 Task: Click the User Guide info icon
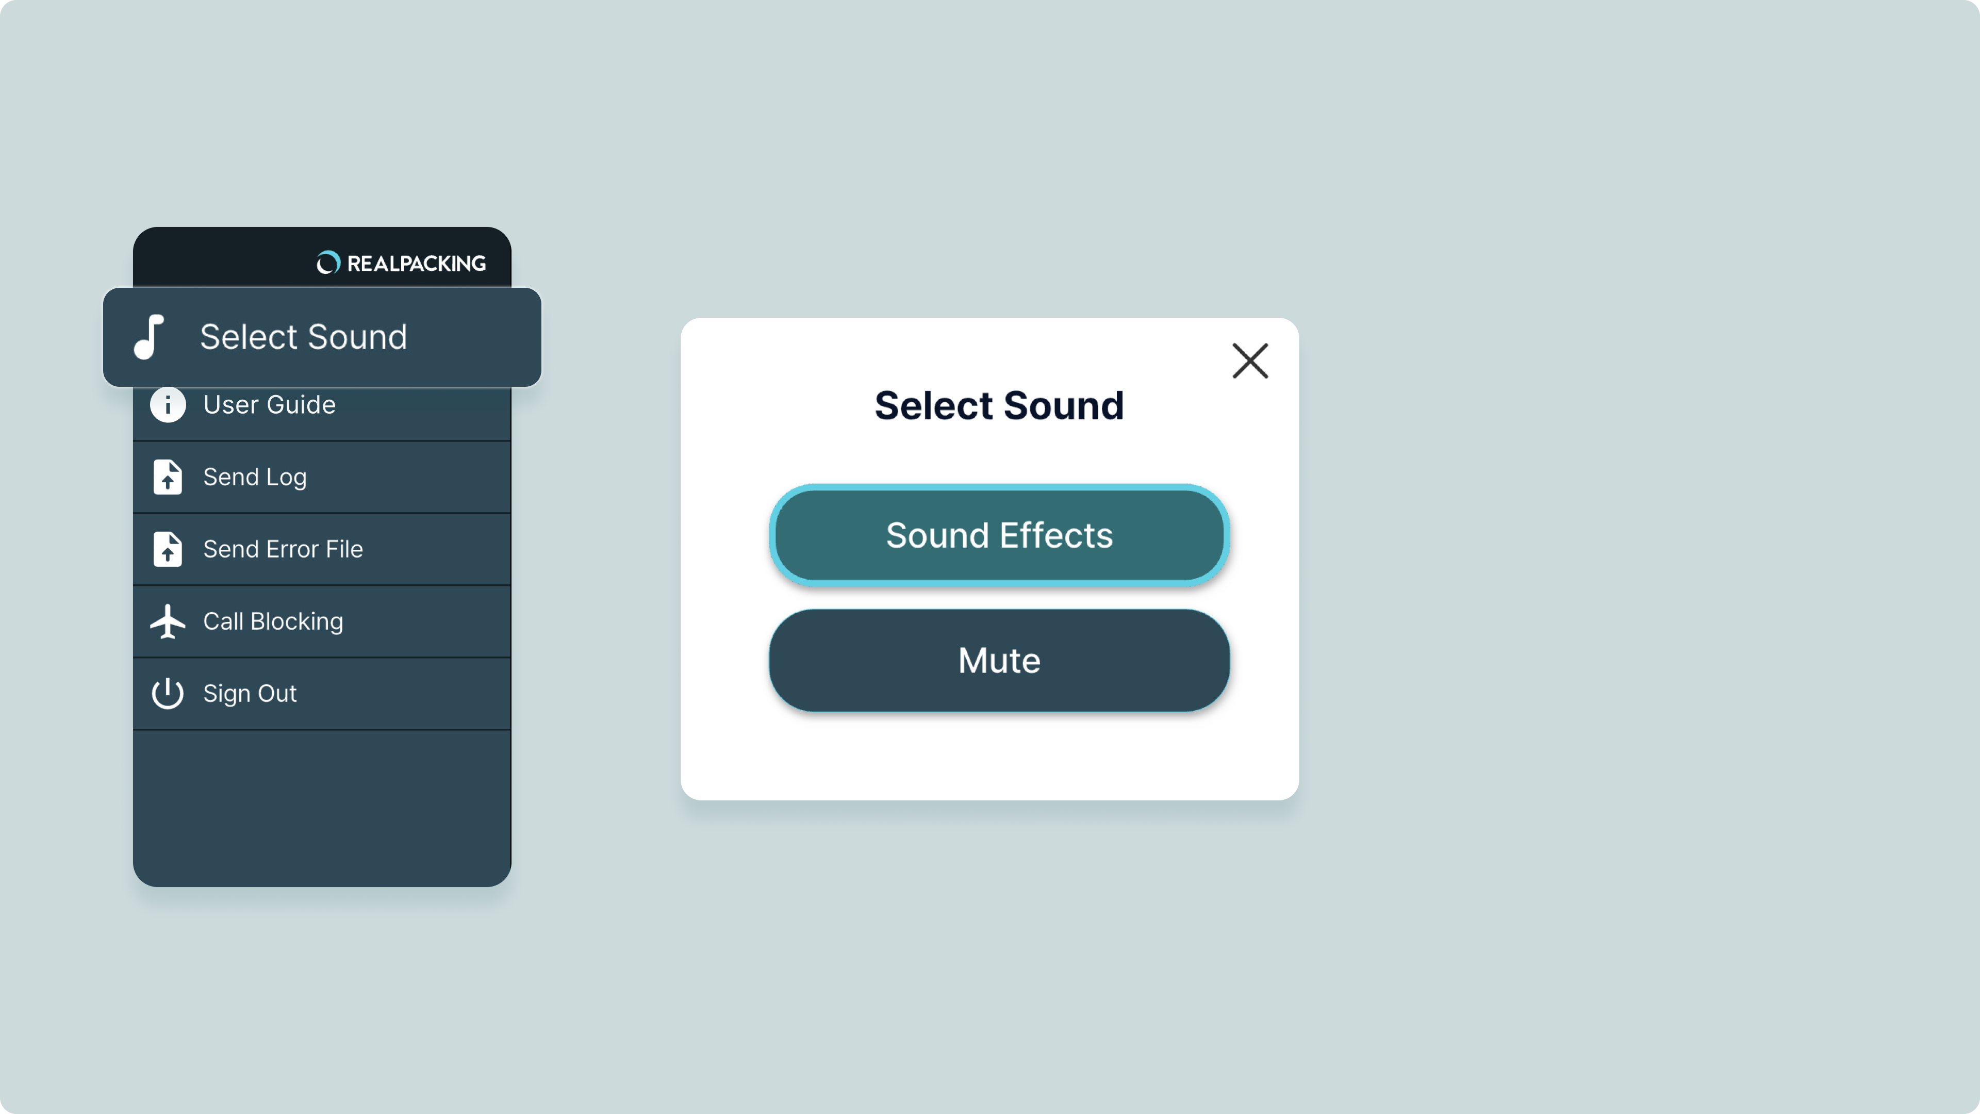pos(168,404)
